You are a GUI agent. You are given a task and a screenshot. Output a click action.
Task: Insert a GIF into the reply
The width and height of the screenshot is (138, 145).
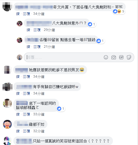coord(121,57)
